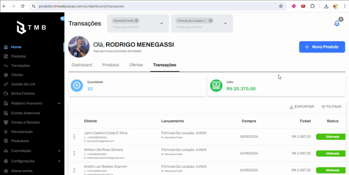Viewport: 349px width, 175px height.
Task: Open browser downloads
Action: (x=326, y=6)
